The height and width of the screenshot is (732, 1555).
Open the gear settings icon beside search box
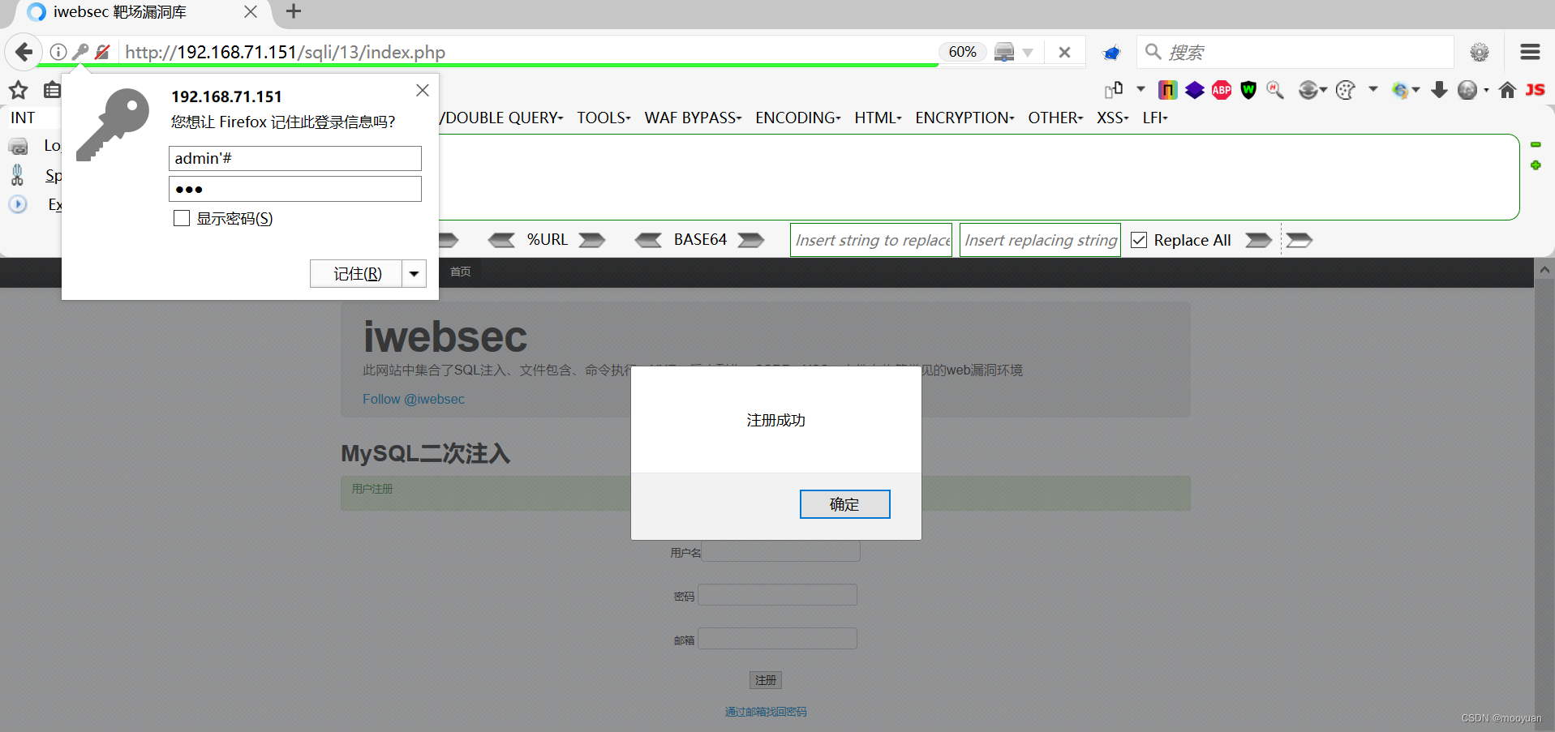[x=1480, y=52]
